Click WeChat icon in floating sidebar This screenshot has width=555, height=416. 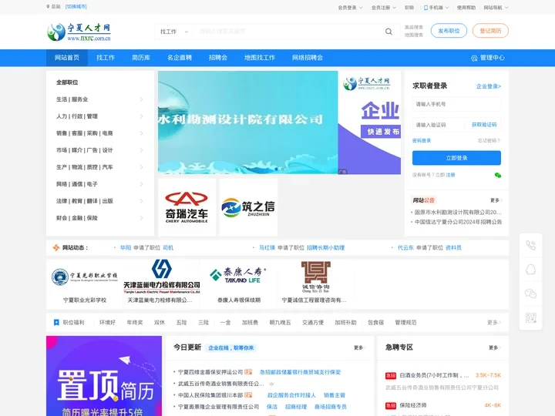530,294
